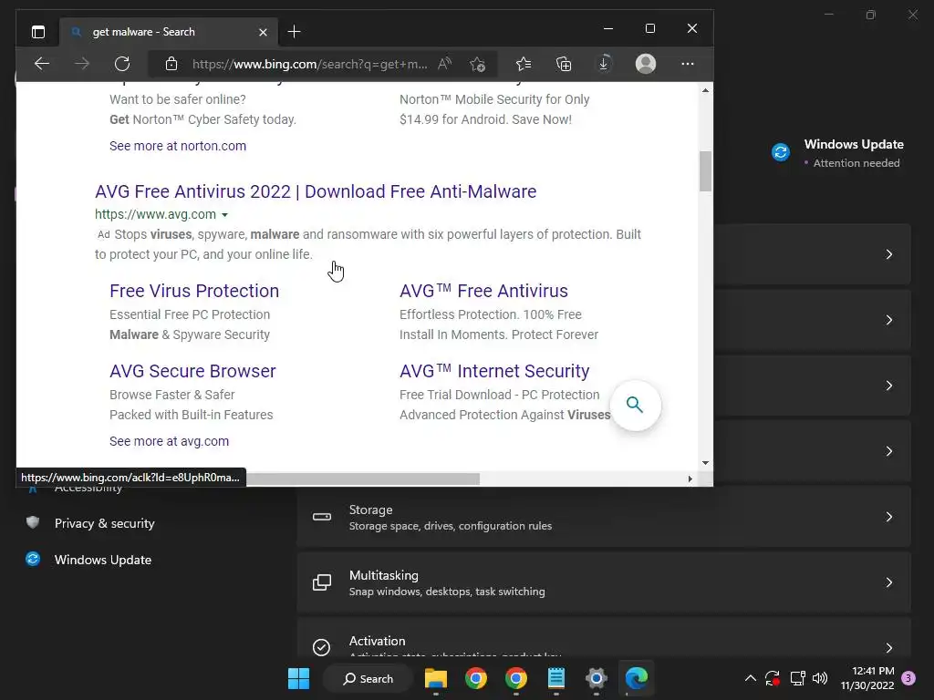The width and height of the screenshot is (934, 700).
Task: Click the taskbar Search box
Action: pos(368,678)
